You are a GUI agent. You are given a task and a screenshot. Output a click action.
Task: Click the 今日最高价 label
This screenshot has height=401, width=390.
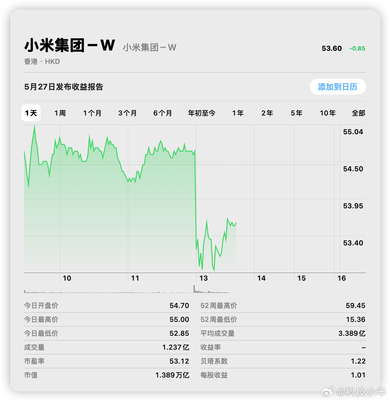41,319
